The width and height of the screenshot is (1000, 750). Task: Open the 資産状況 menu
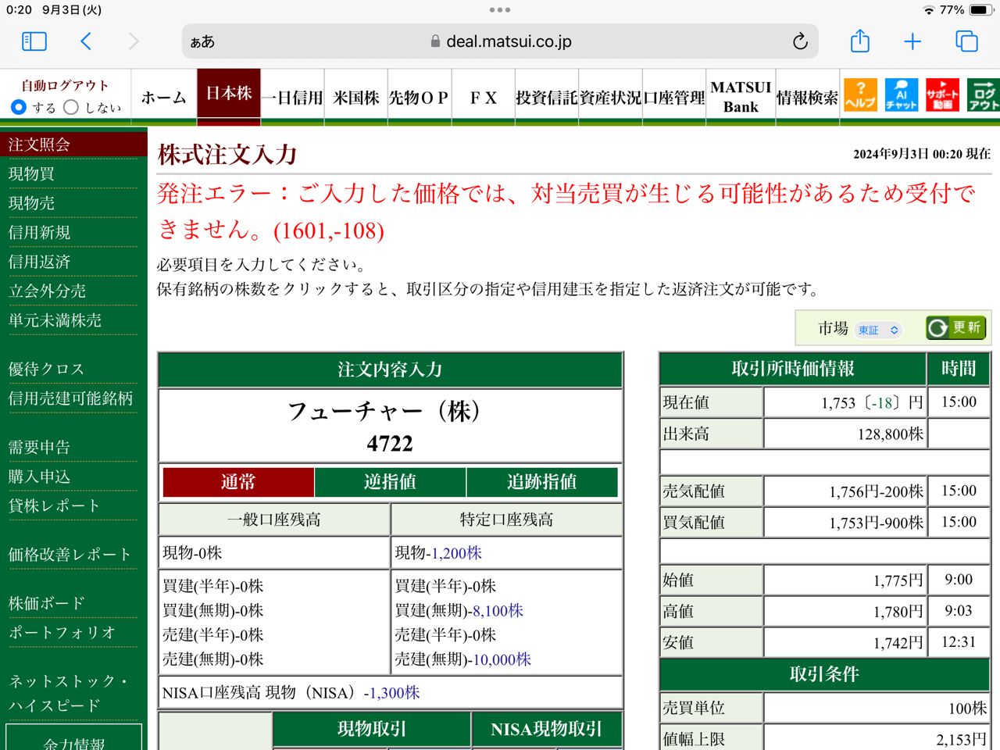611,97
